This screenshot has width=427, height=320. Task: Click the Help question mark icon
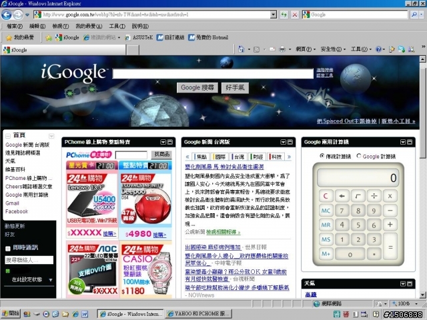coord(378,49)
